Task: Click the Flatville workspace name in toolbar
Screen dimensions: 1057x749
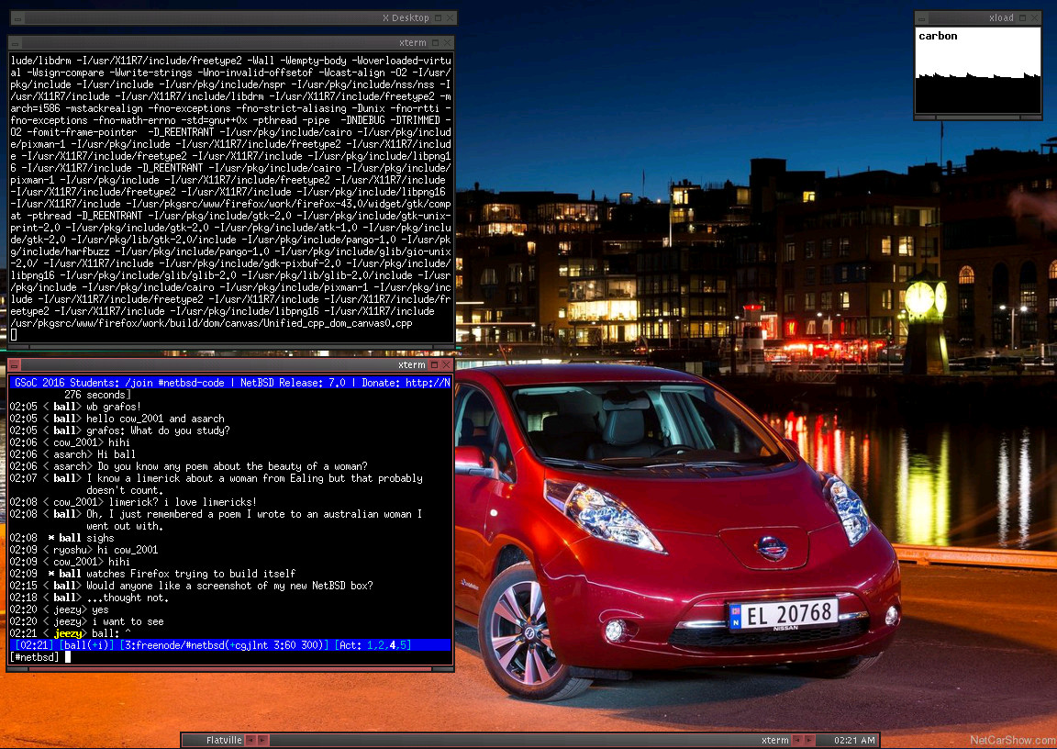Action: coord(224,740)
